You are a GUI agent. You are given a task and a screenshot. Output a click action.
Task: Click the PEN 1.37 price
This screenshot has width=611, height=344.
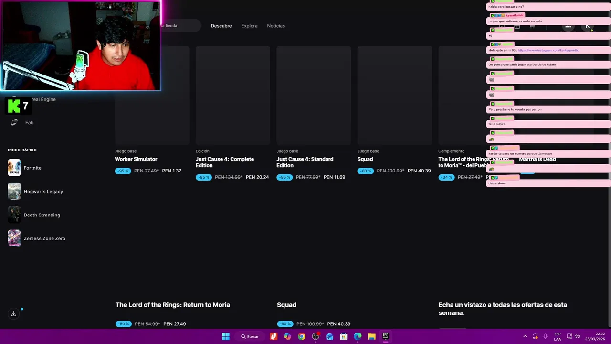tap(172, 171)
